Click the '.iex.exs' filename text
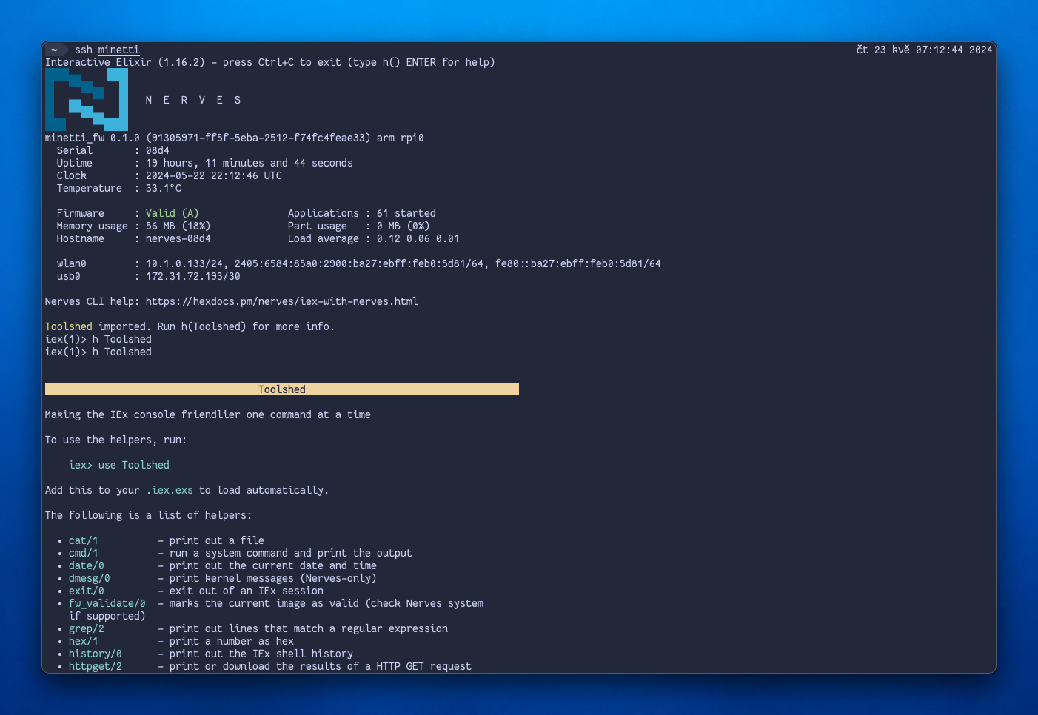This screenshot has height=715, width=1038. (170, 490)
